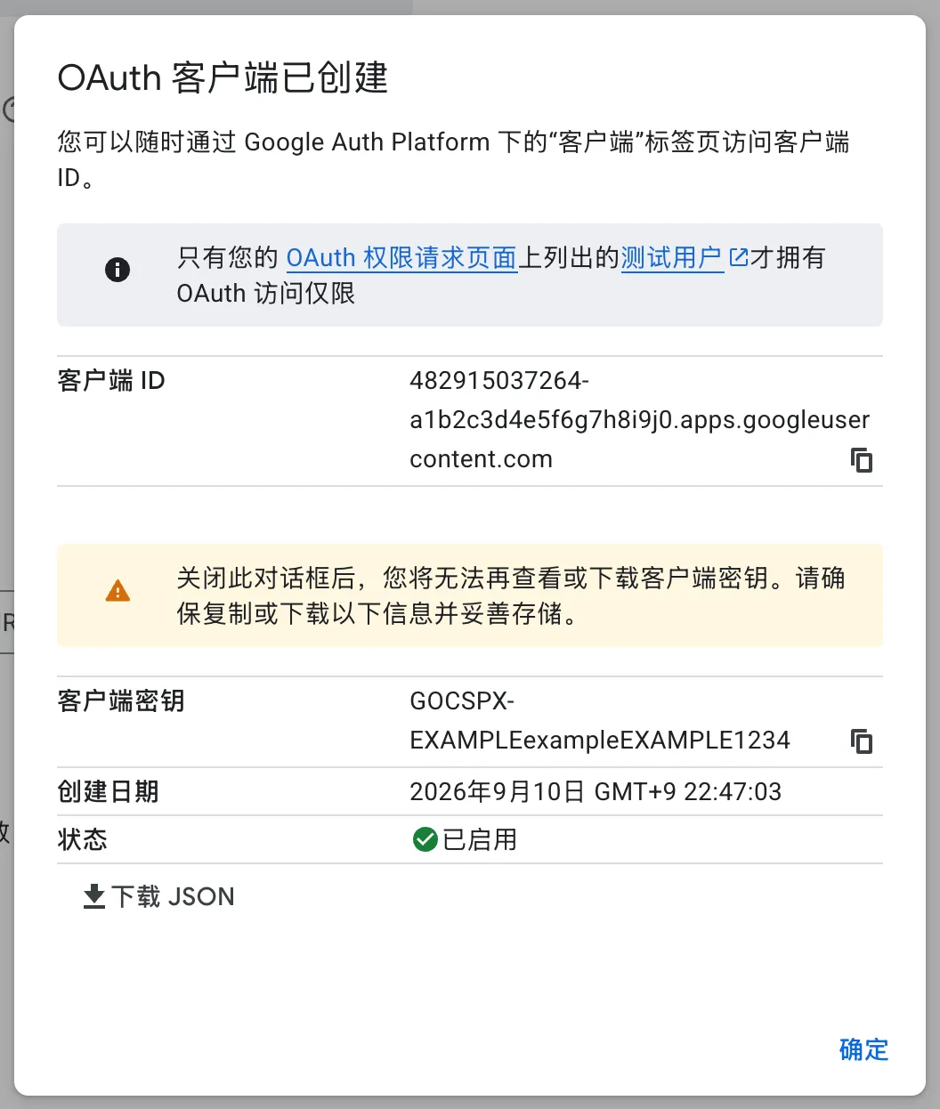Open the 测试用户 link
940x1109 pixels.
click(x=671, y=258)
